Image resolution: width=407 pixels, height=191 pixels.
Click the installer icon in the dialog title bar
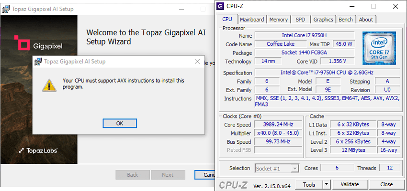(x=38, y=62)
